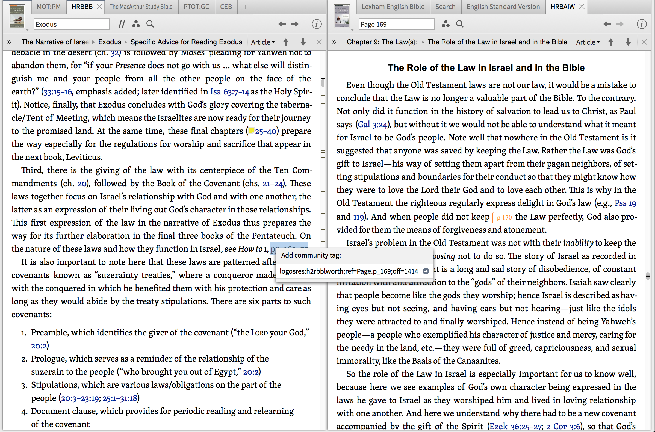
Task: Open the info panel for the HRBBB resource
Action: [x=316, y=24]
